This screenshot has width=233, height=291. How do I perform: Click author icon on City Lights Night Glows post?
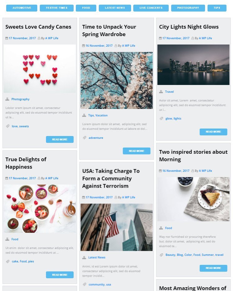tap(193, 38)
